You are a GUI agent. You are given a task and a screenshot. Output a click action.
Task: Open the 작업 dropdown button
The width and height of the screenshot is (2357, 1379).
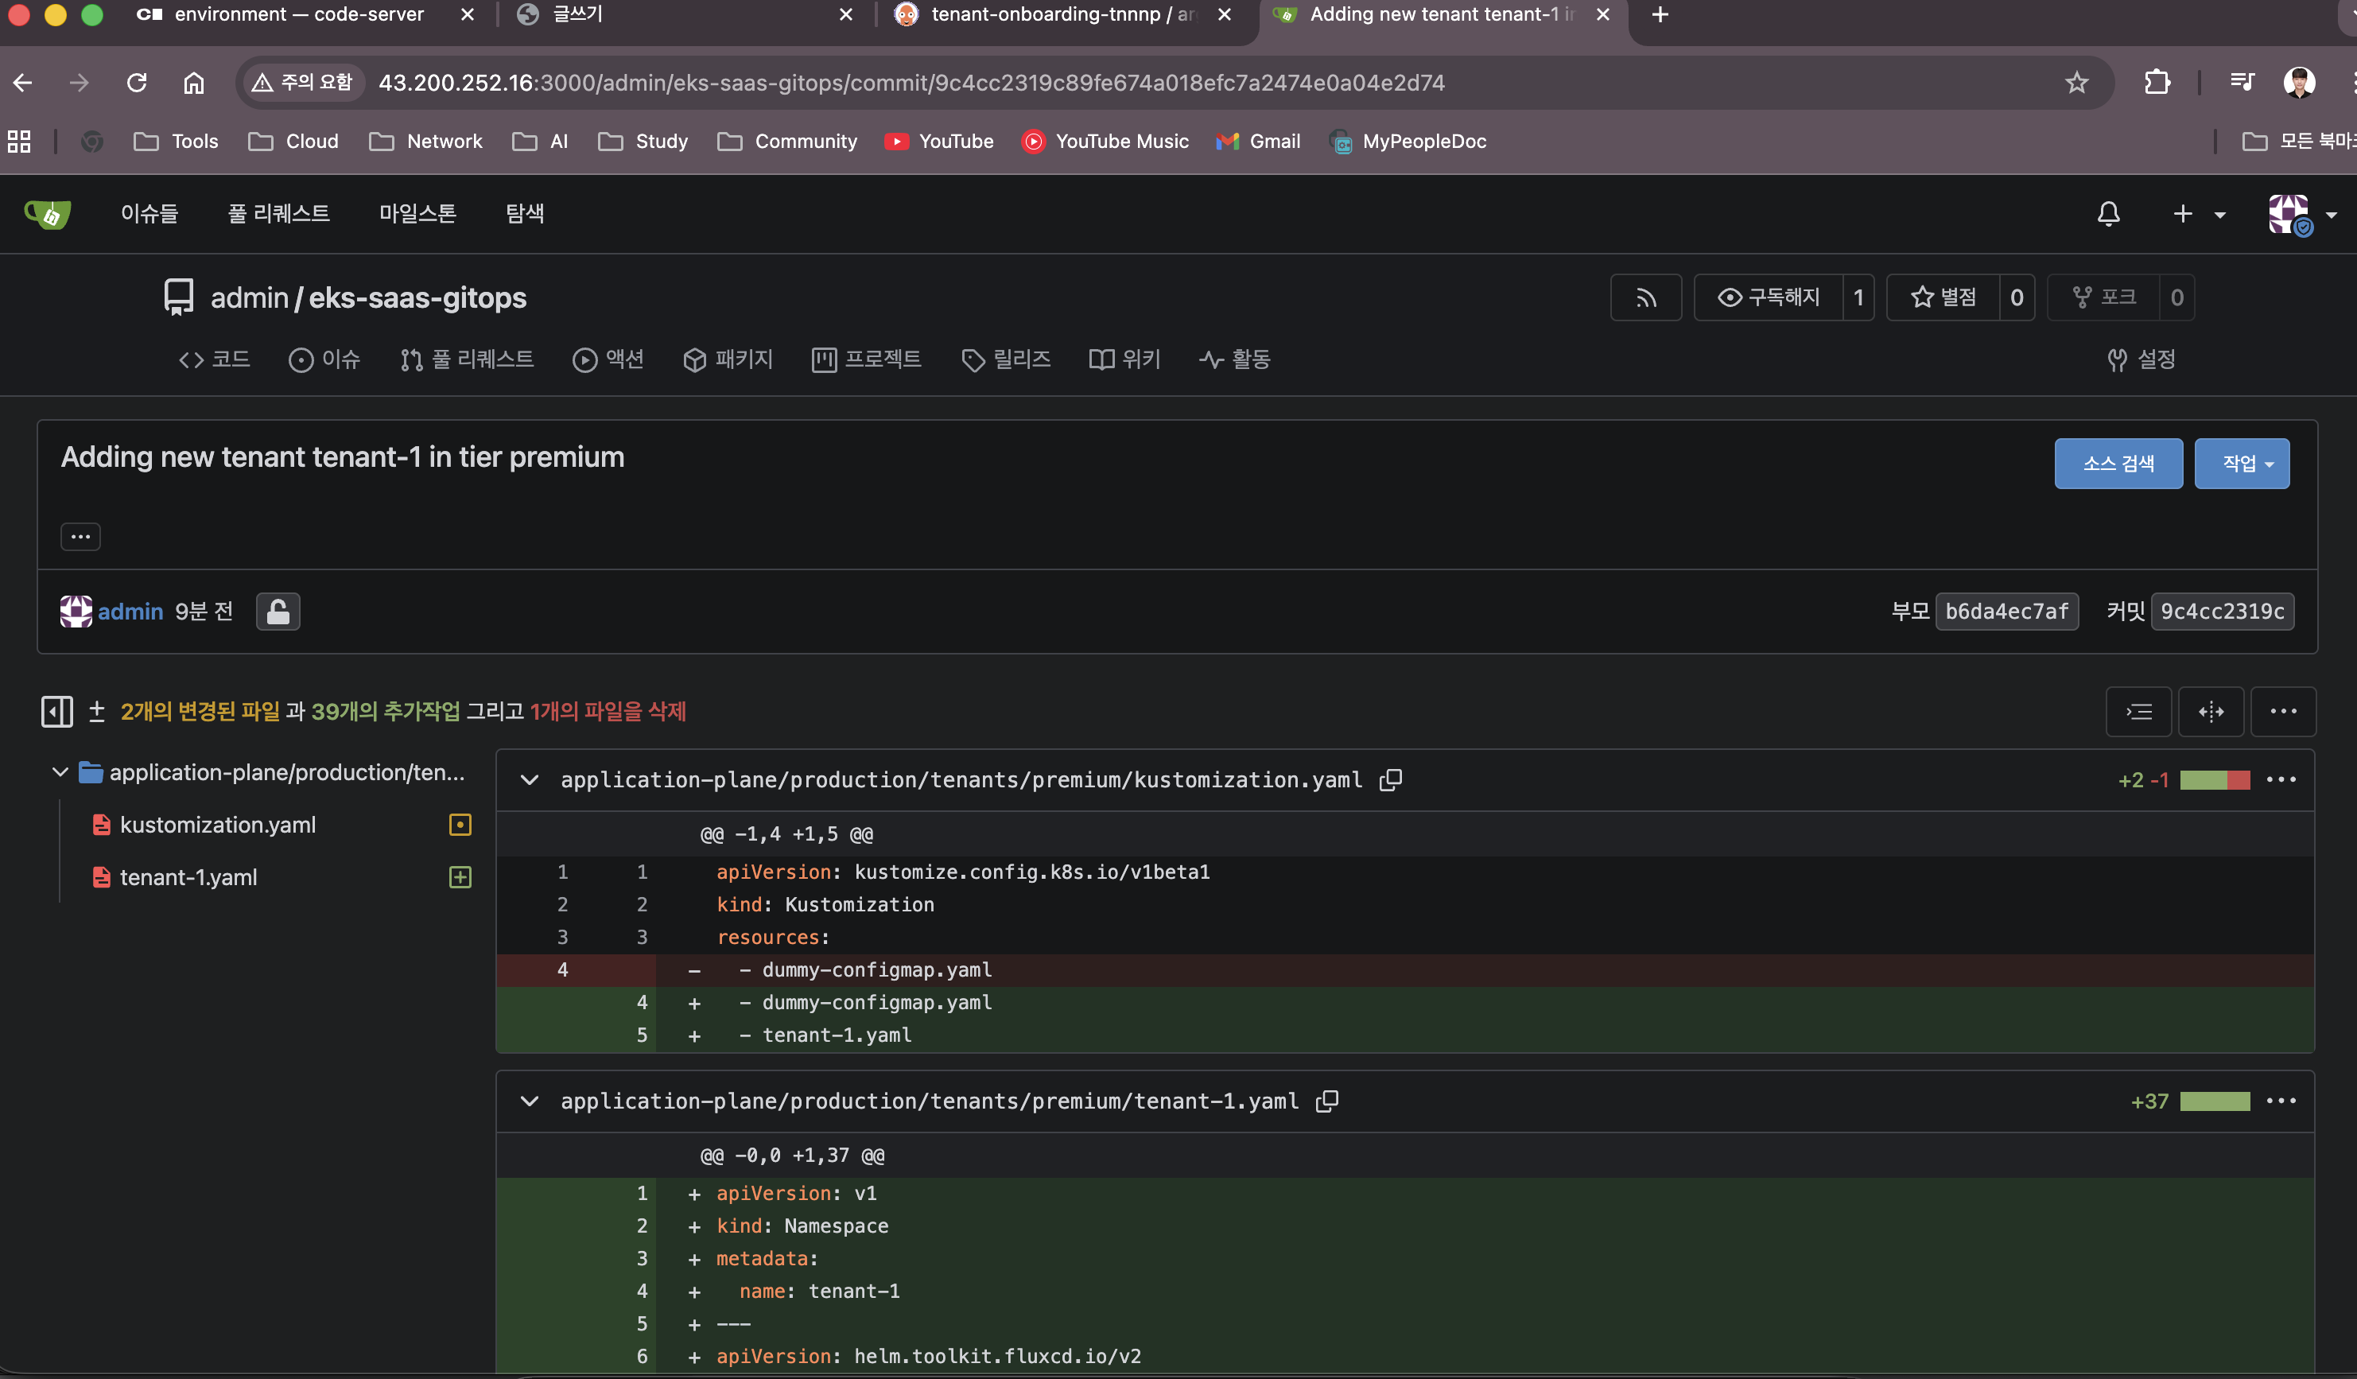[2241, 463]
